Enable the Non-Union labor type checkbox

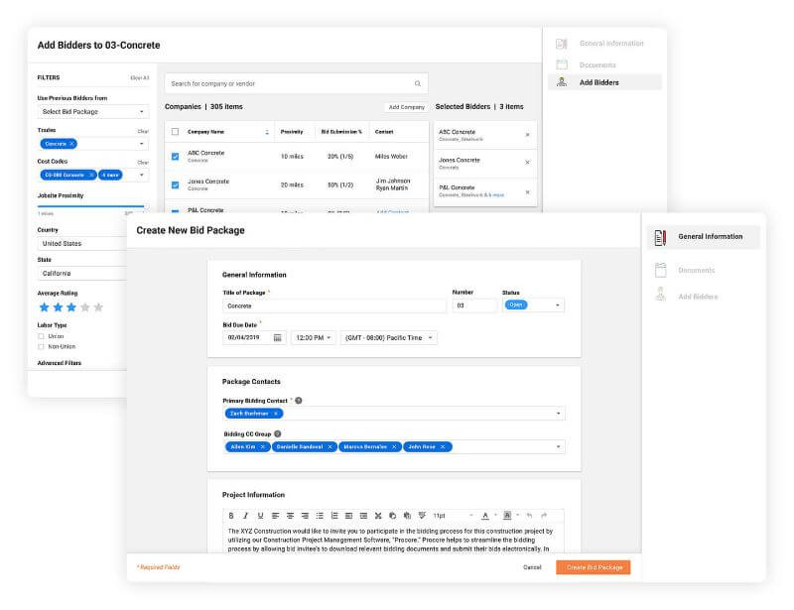point(41,347)
